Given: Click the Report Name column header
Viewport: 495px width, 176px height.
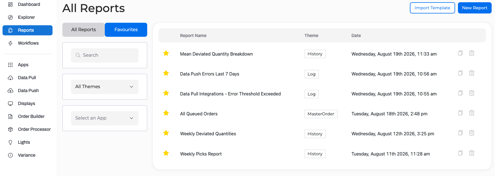Looking at the screenshot, I should click(193, 36).
